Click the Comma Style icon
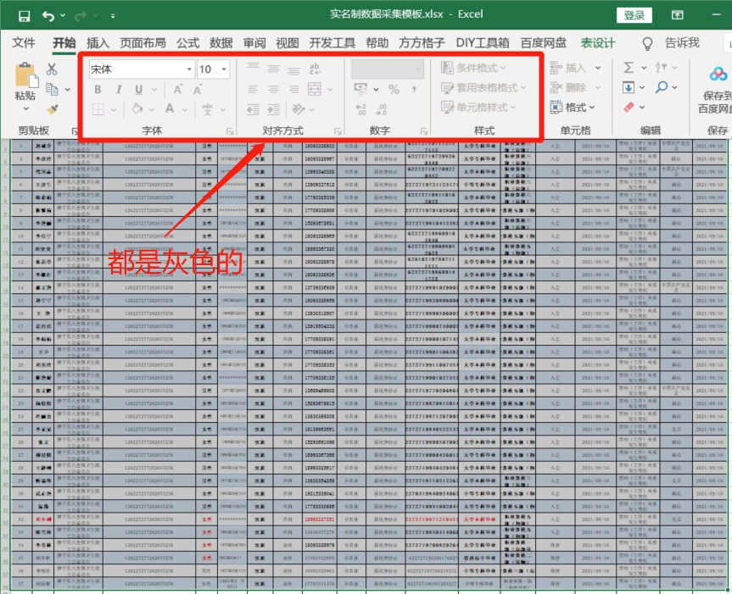 coord(414,89)
